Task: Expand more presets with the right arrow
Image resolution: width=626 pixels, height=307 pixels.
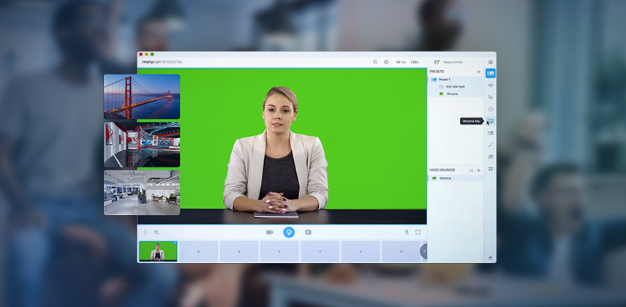Action: pos(423,251)
